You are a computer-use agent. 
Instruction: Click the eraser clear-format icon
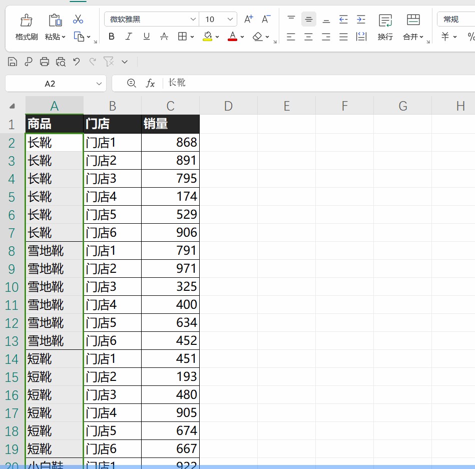(x=257, y=37)
